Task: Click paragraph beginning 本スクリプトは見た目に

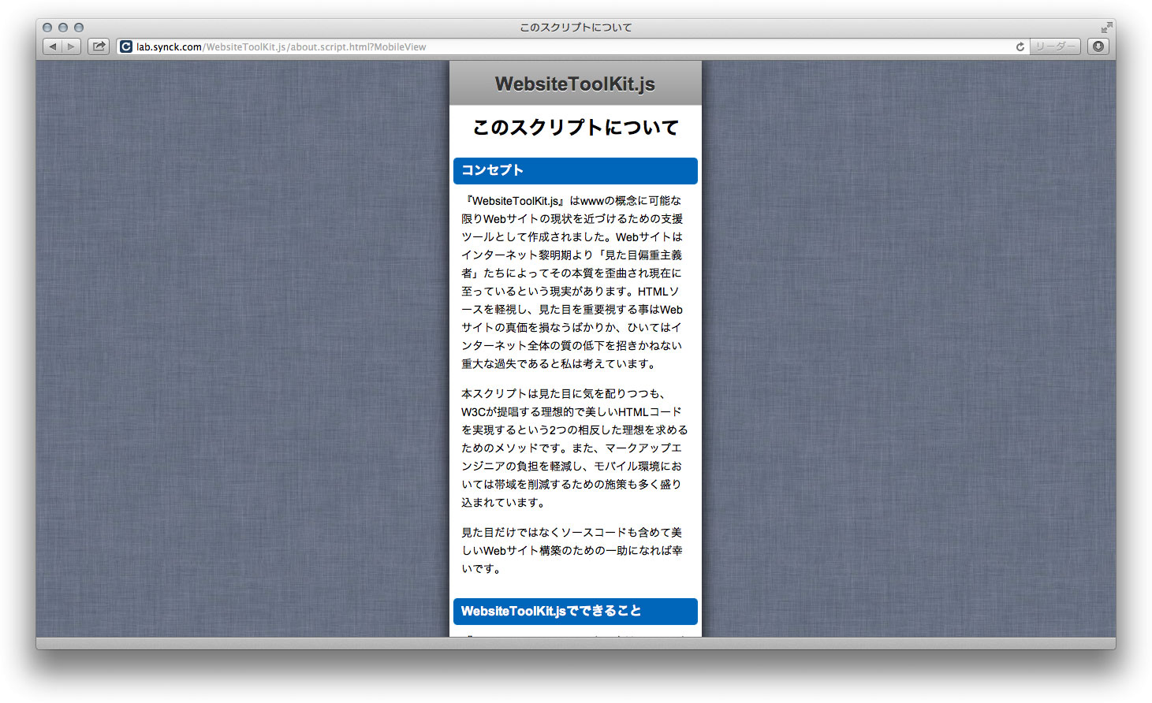Action: (x=574, y=448)
